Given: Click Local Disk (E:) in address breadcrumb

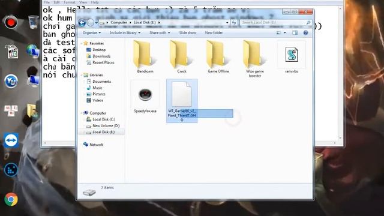Looking at the screenshot, I should click(145, 23).
